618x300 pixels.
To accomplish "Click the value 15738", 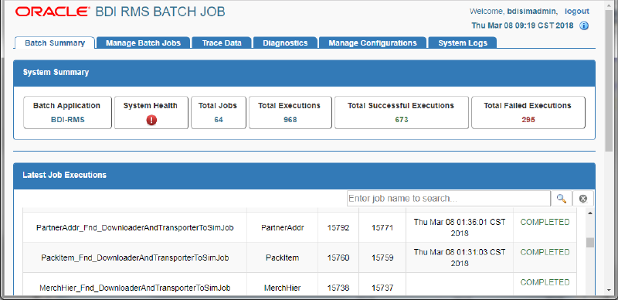I will click(x=338, y=288).
